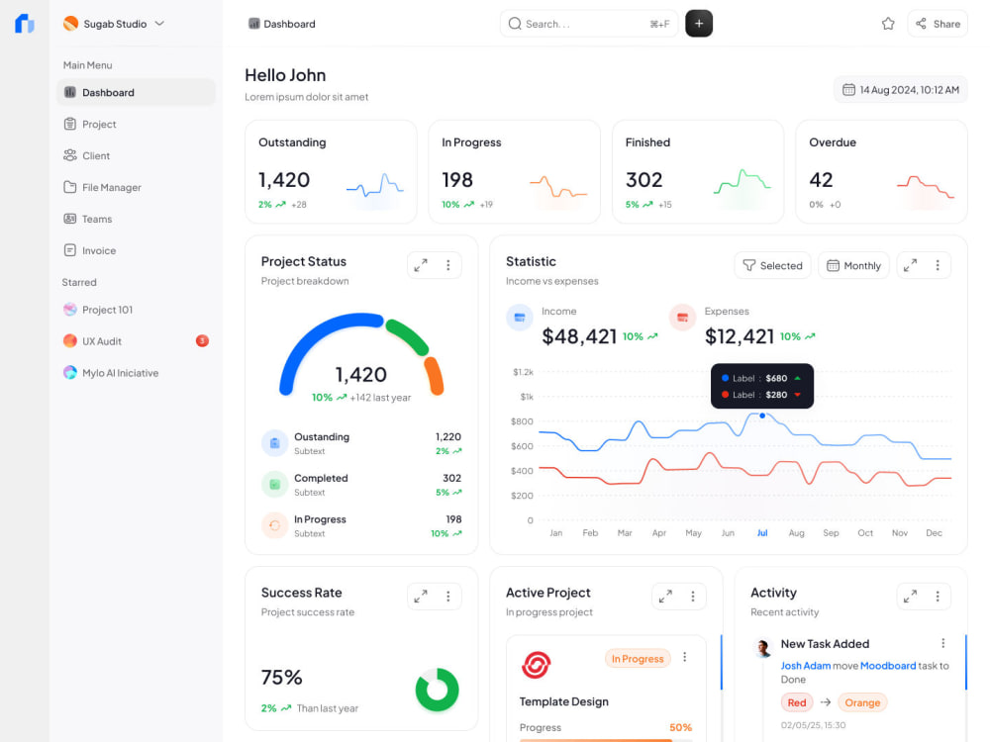Click the green success rate donut chart
Screen dimensions: 990x742
[x=437, y=690]
